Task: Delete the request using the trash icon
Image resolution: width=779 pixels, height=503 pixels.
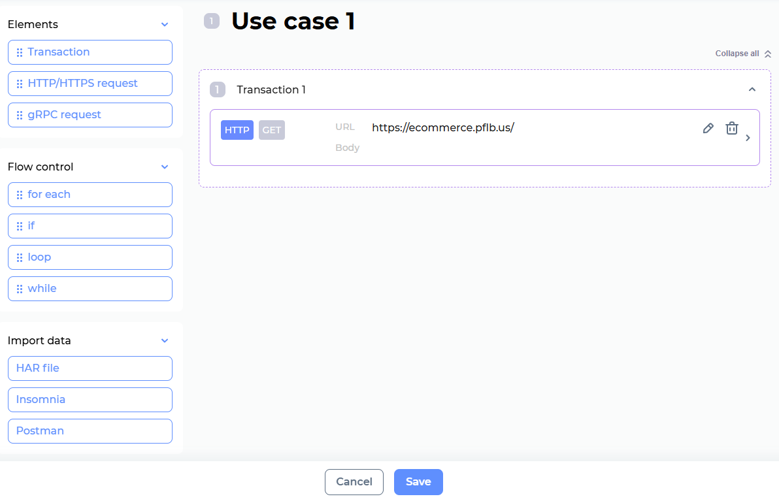Action: click(732, 129)
